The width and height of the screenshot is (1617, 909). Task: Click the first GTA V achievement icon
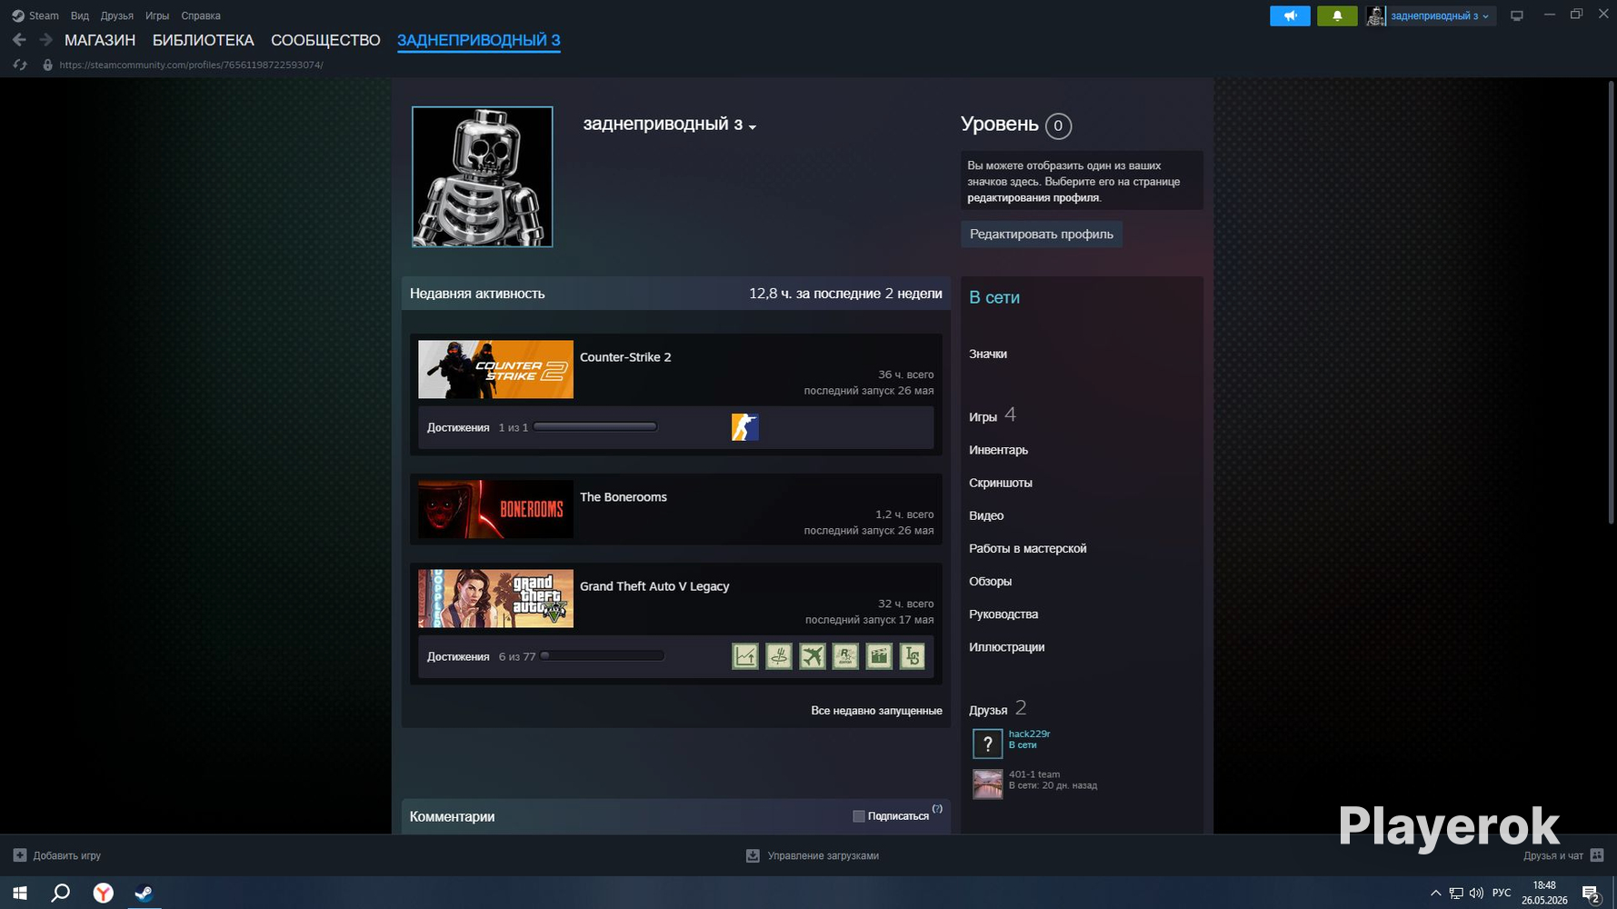[745, 656]
